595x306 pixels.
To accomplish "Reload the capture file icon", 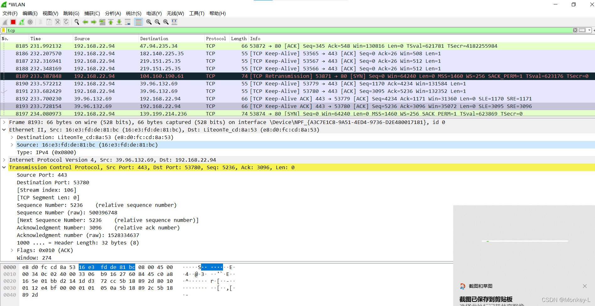I will pos(66,22).
